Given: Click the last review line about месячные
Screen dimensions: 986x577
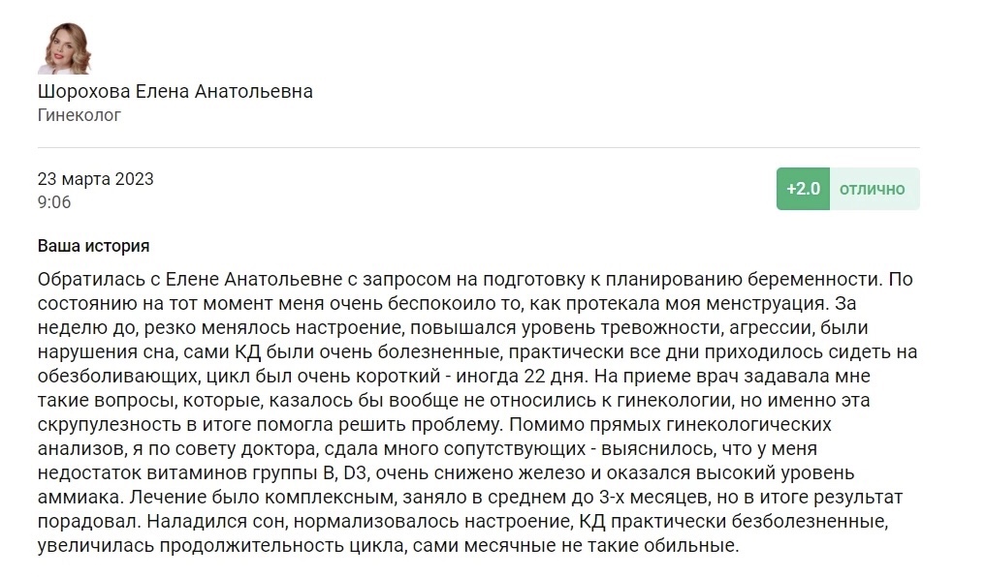Looking at the screenshot, I should tap(388, 545).
